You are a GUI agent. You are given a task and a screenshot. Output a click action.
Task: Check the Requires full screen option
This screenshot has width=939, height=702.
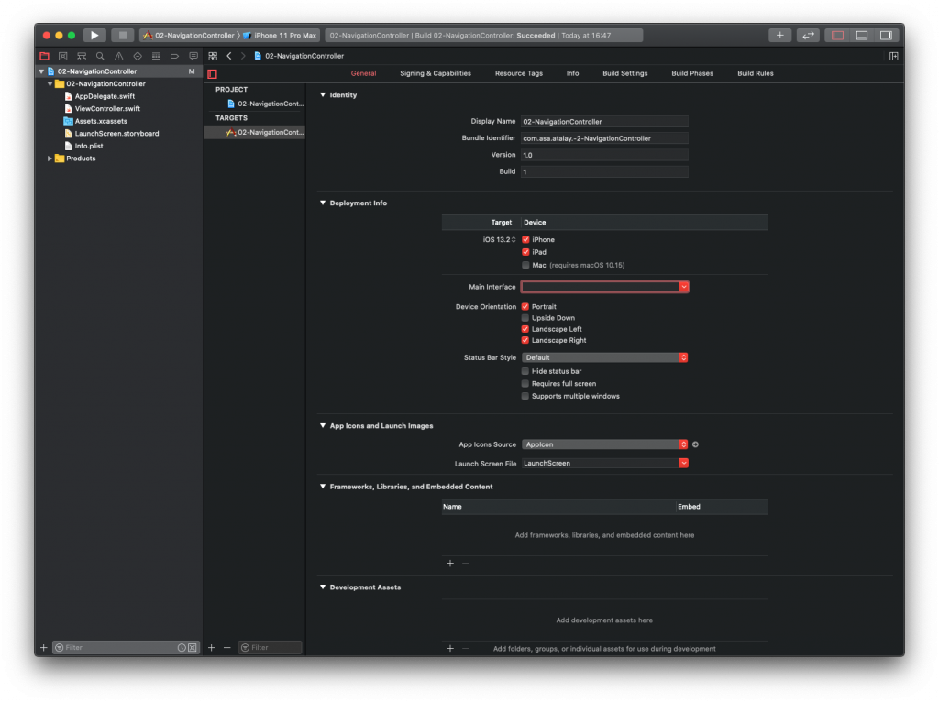(x=525, y=384)
